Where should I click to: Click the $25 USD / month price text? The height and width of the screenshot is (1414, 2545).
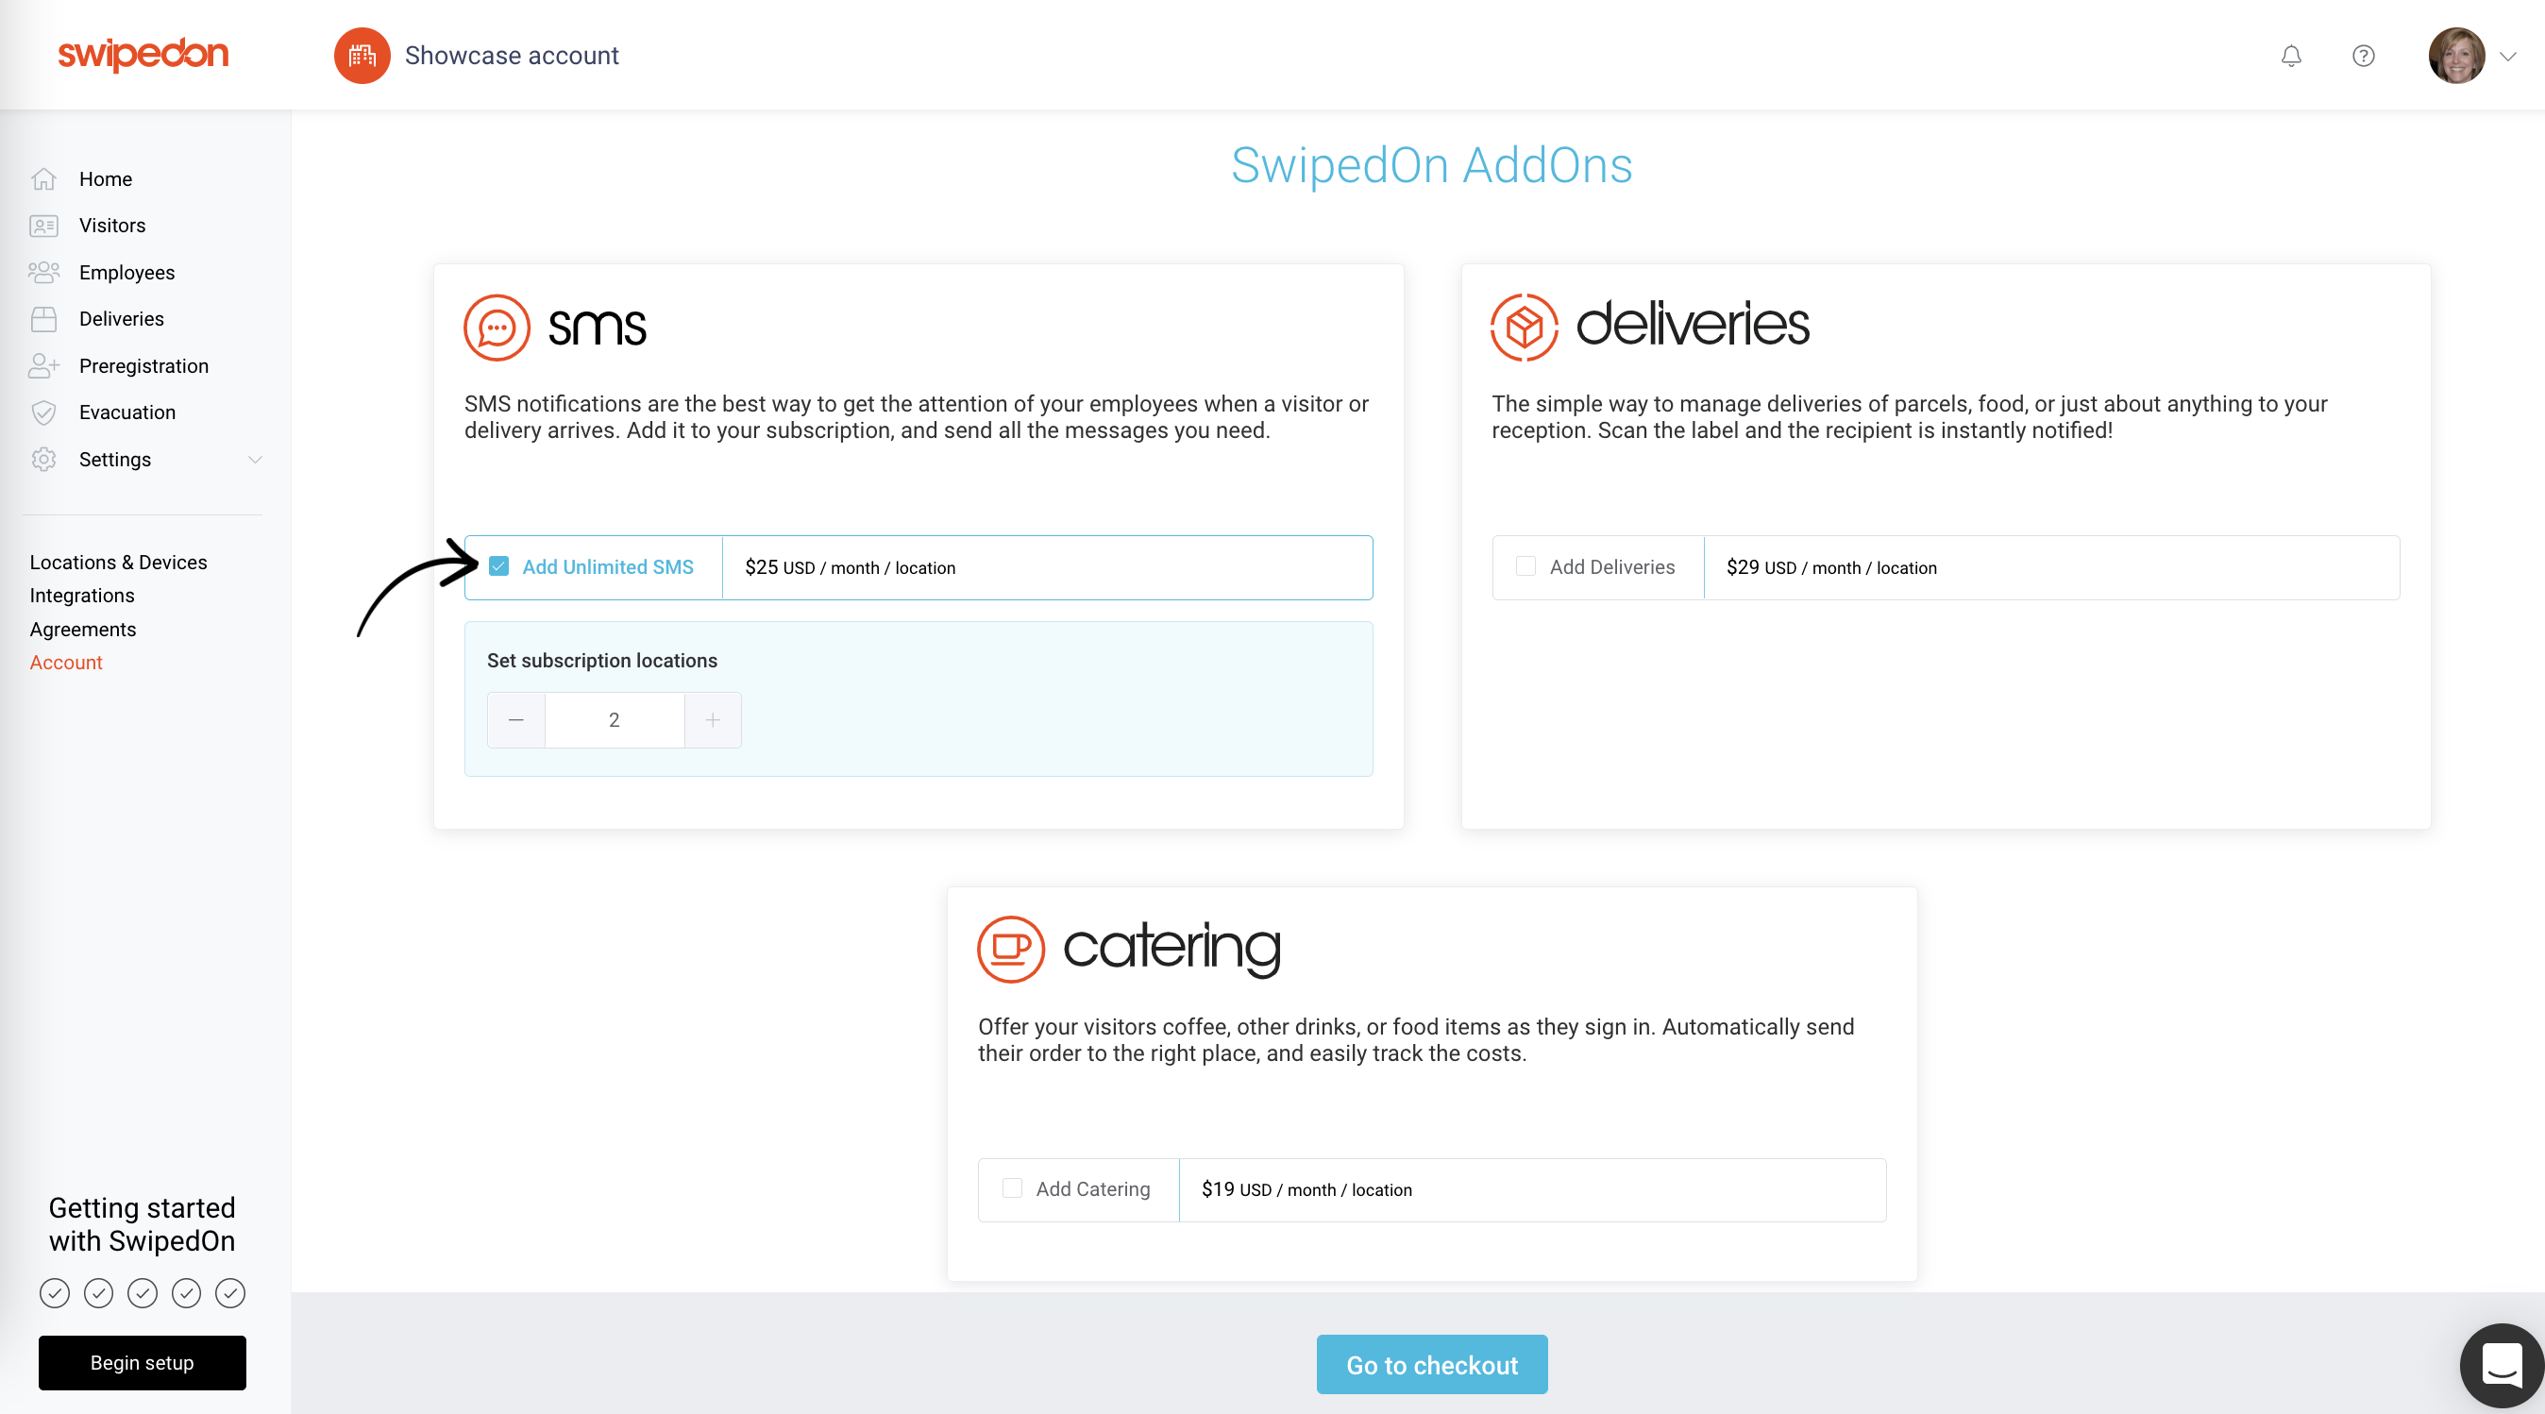pos(851,567)
